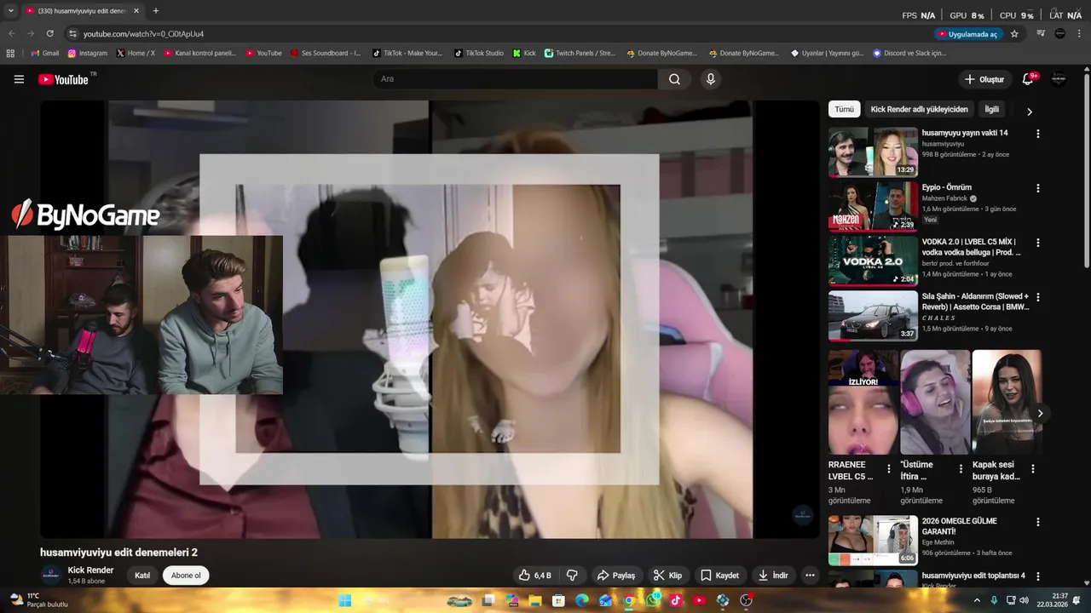
Task: Open the volume control in system tray
Action: point(1024,600)
